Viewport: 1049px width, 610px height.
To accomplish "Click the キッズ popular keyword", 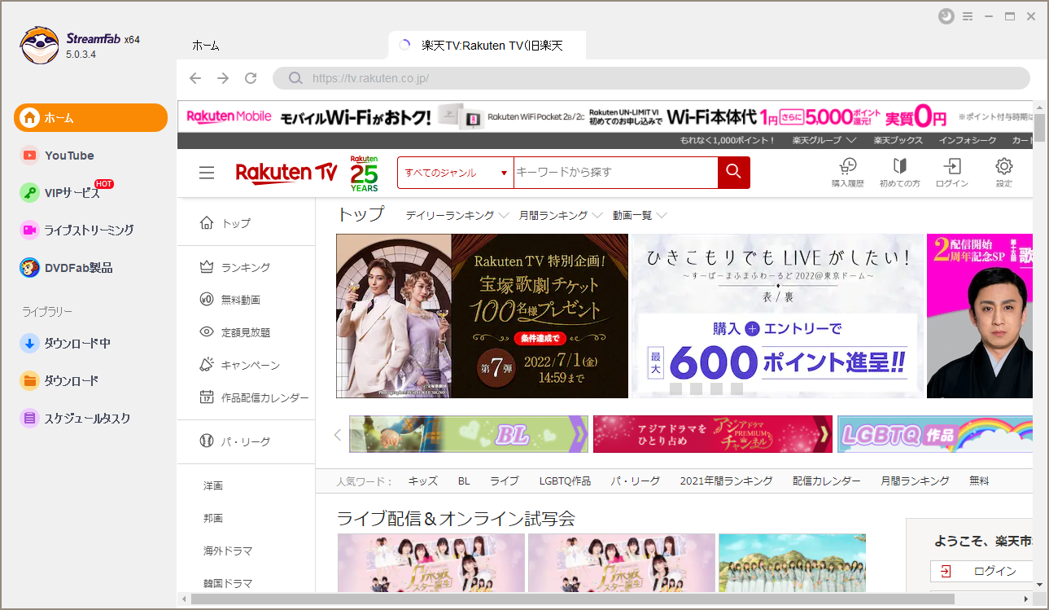I will (x=423, y=481).
